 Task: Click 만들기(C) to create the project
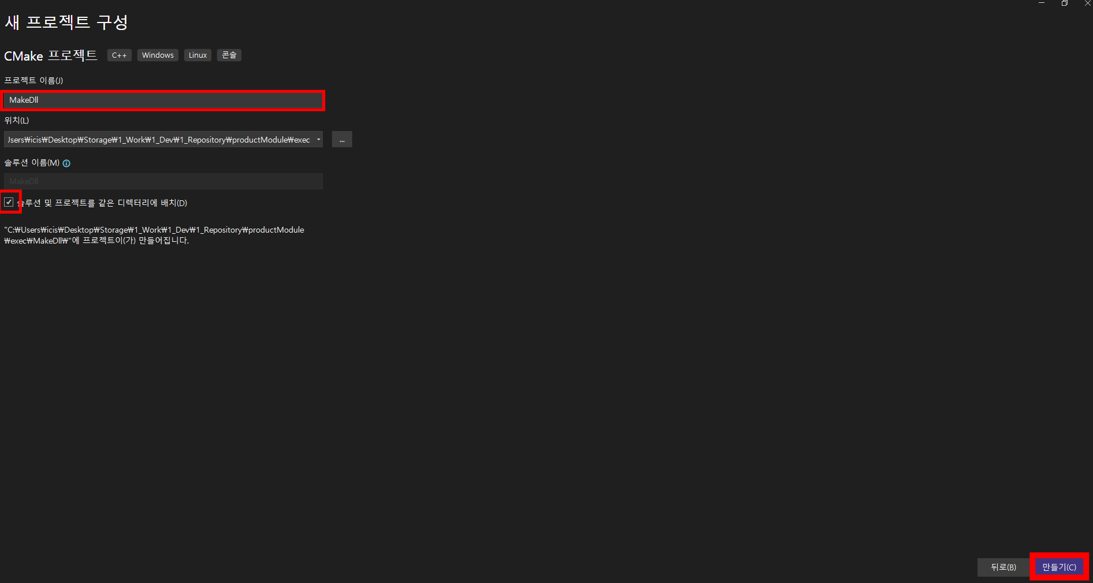point(1058,567)
